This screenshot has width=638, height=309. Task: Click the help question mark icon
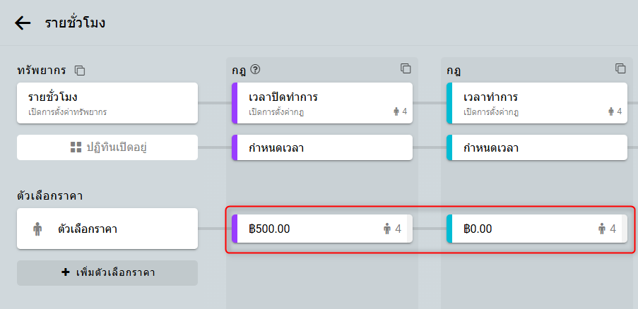click(256, 69)
